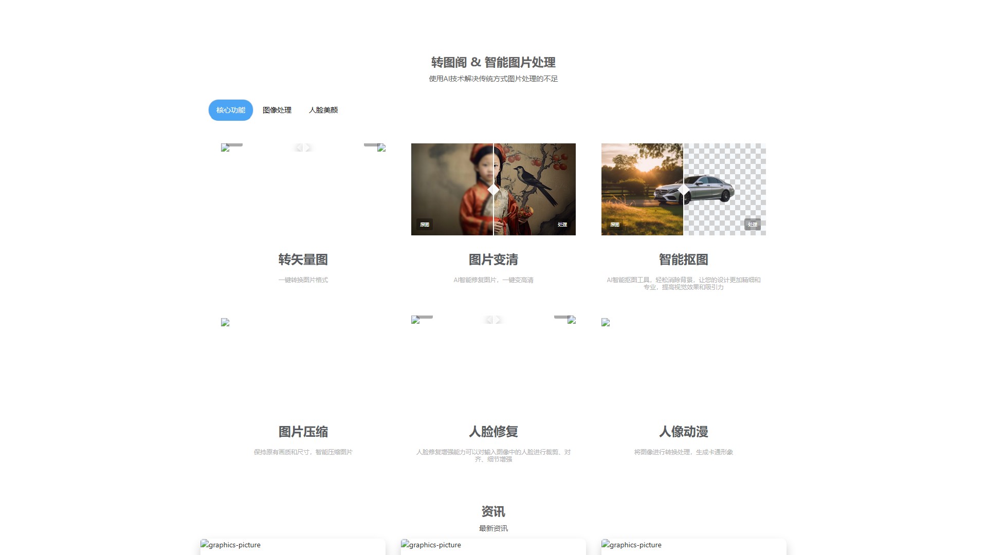Click the comparison slider handle on 智能抠图 image
The width and height of the screenshot is (987, 555).
[683, 189]
